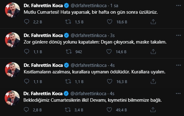Retweet the 'Kısıtlamaların azalması' tweet
Viewport: 184px width, 116px height.
click(68, 81)
